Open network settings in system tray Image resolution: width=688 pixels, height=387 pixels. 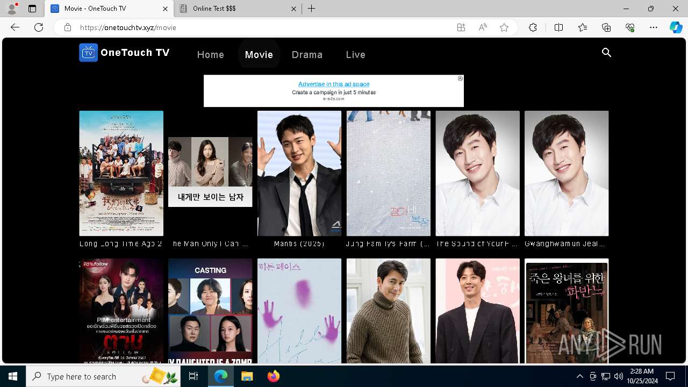point(606,376)
